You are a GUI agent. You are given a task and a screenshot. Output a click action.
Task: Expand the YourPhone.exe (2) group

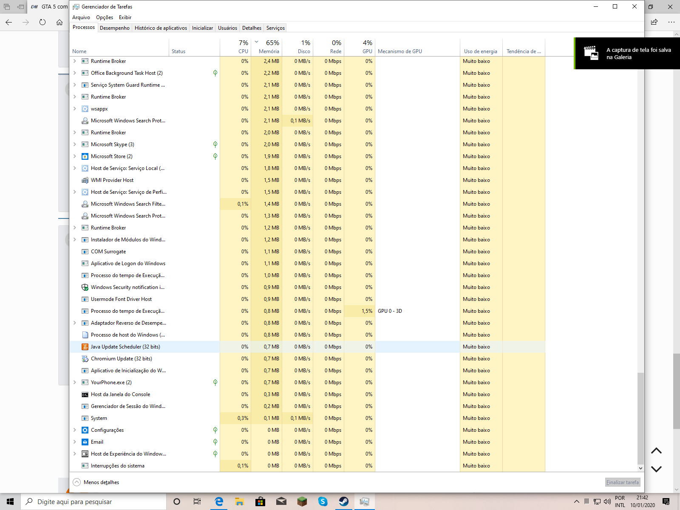coord(75,382)
